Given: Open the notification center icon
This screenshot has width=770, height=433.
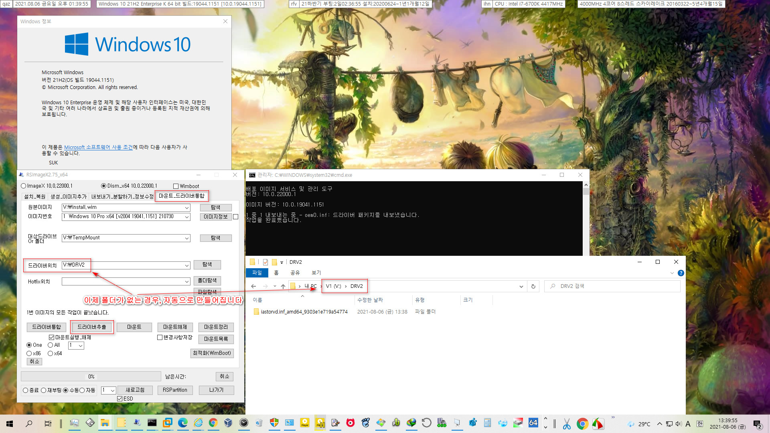Looking at the screenshot, I should point(758,424).
